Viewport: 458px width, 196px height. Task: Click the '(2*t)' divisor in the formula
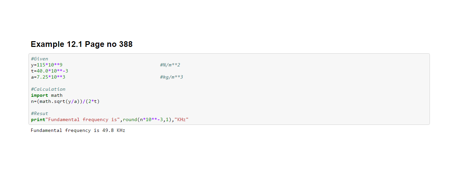(x=92, y=101)
